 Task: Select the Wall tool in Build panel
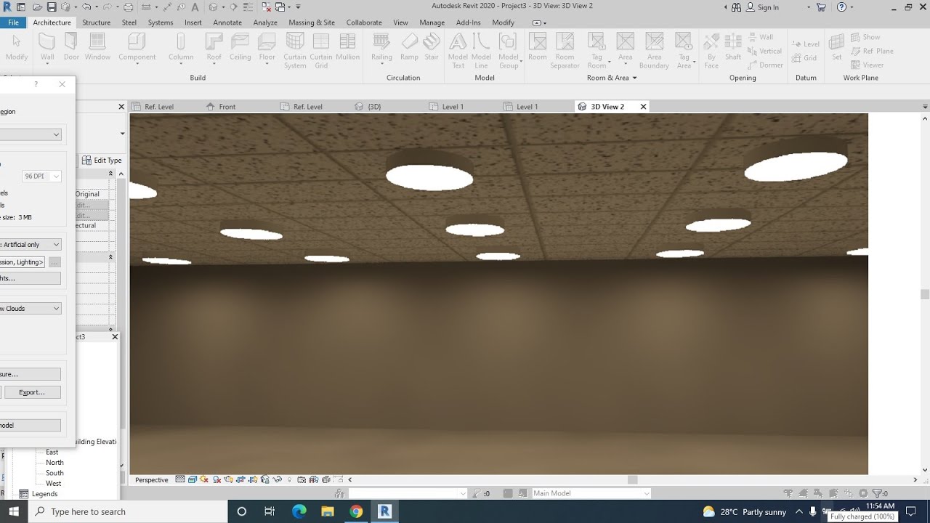47,47
